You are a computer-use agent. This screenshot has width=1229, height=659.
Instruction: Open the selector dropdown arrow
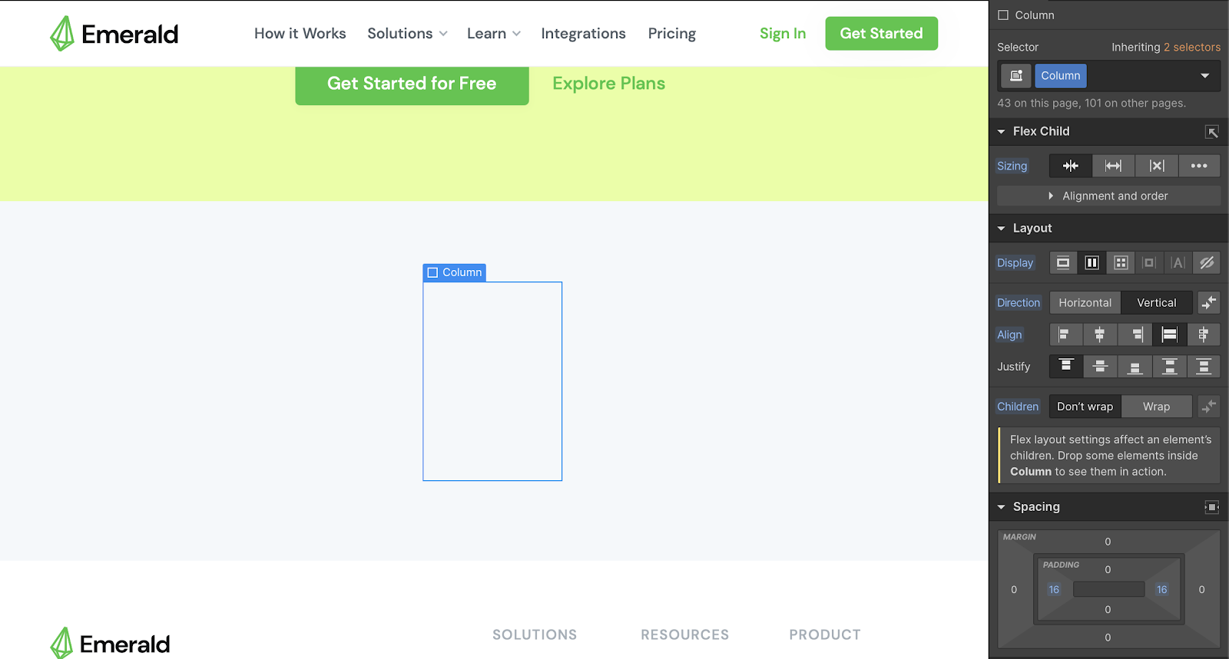point(1204,75)
